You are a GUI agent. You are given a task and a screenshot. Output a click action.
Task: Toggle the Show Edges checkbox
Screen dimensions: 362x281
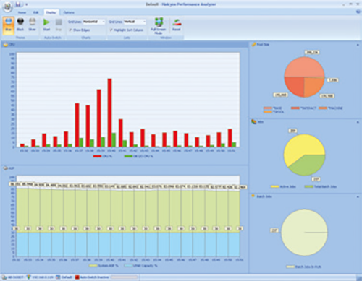pyautogui.click(x=70, y=30)
